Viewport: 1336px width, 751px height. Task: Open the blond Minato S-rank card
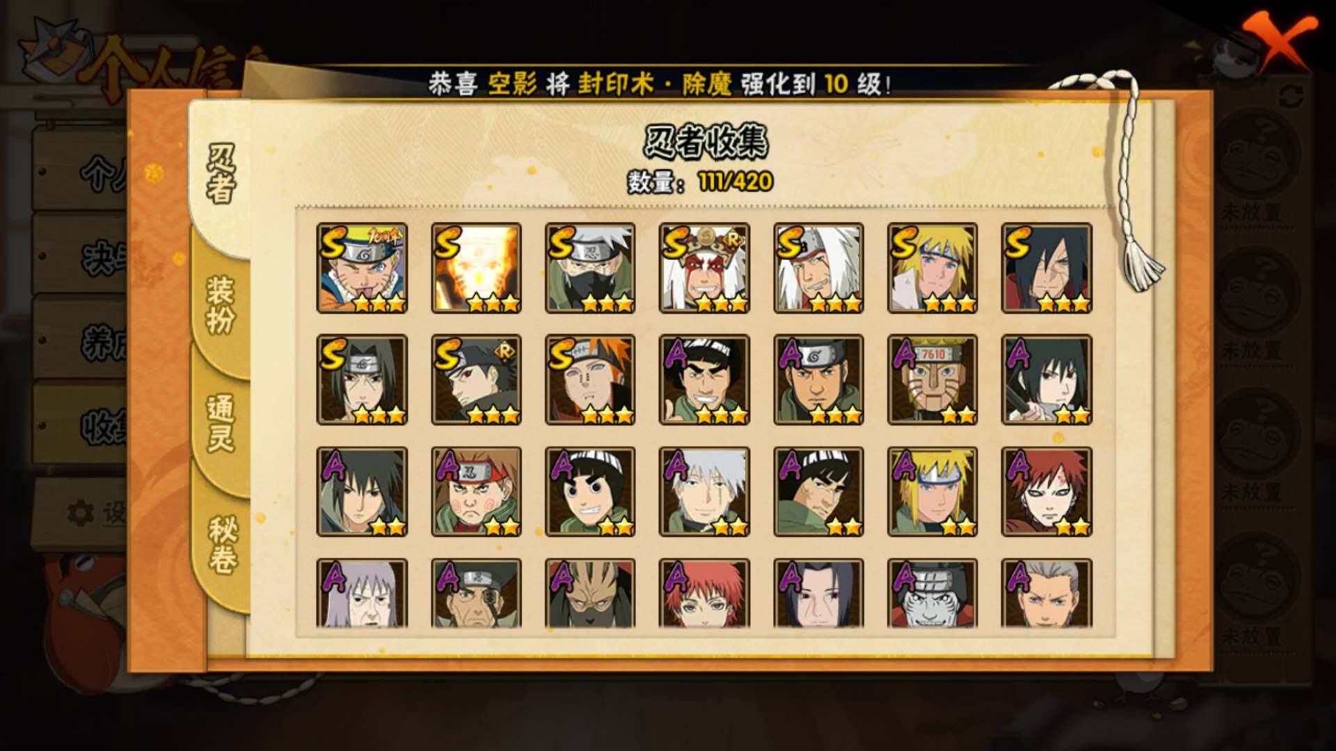point(932,268)
